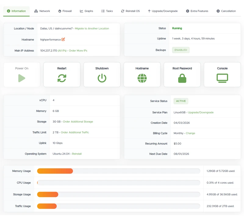
Task: Click the Linux6GB service plan text
Action: 179,112
